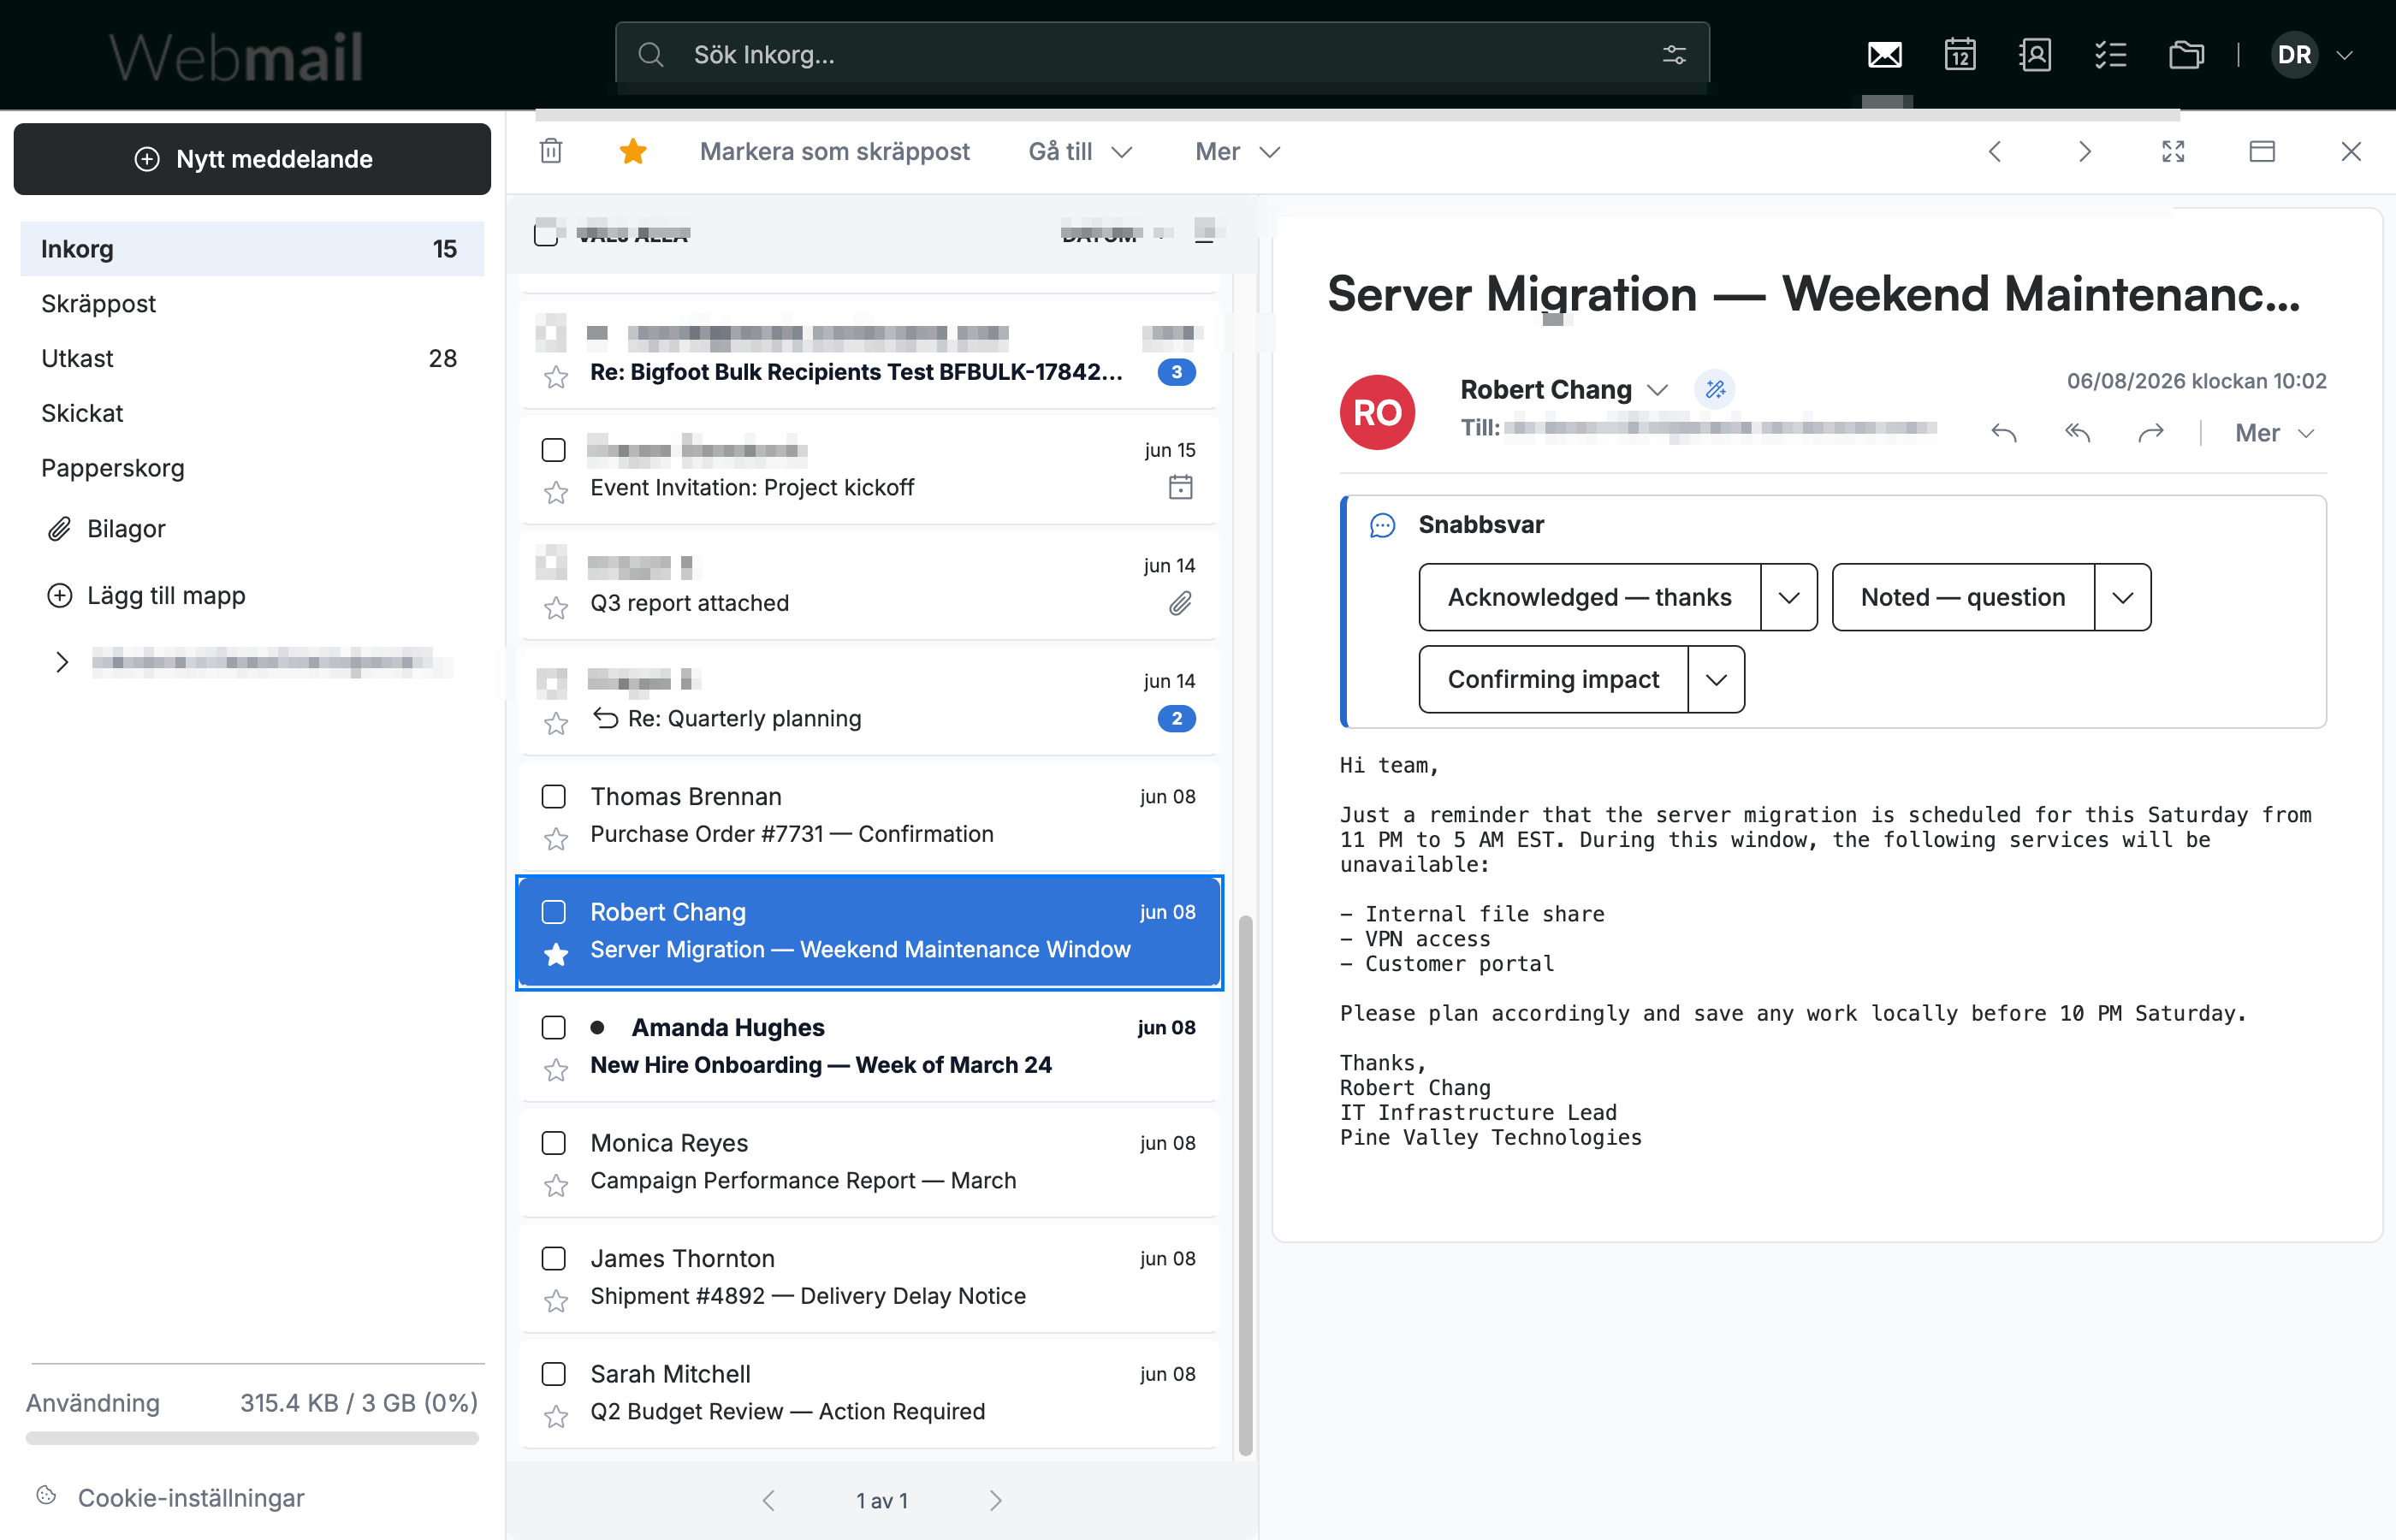This screenshot has width=2396, height=1540.
Task: Open the Skickat folder
Action: [252, 413]
